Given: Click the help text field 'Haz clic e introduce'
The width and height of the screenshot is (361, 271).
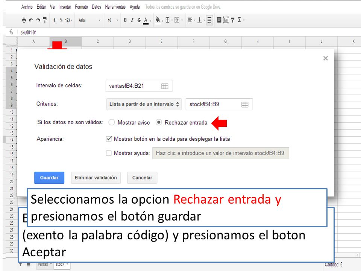Looking at the screenshot, I should coord(221,153).
